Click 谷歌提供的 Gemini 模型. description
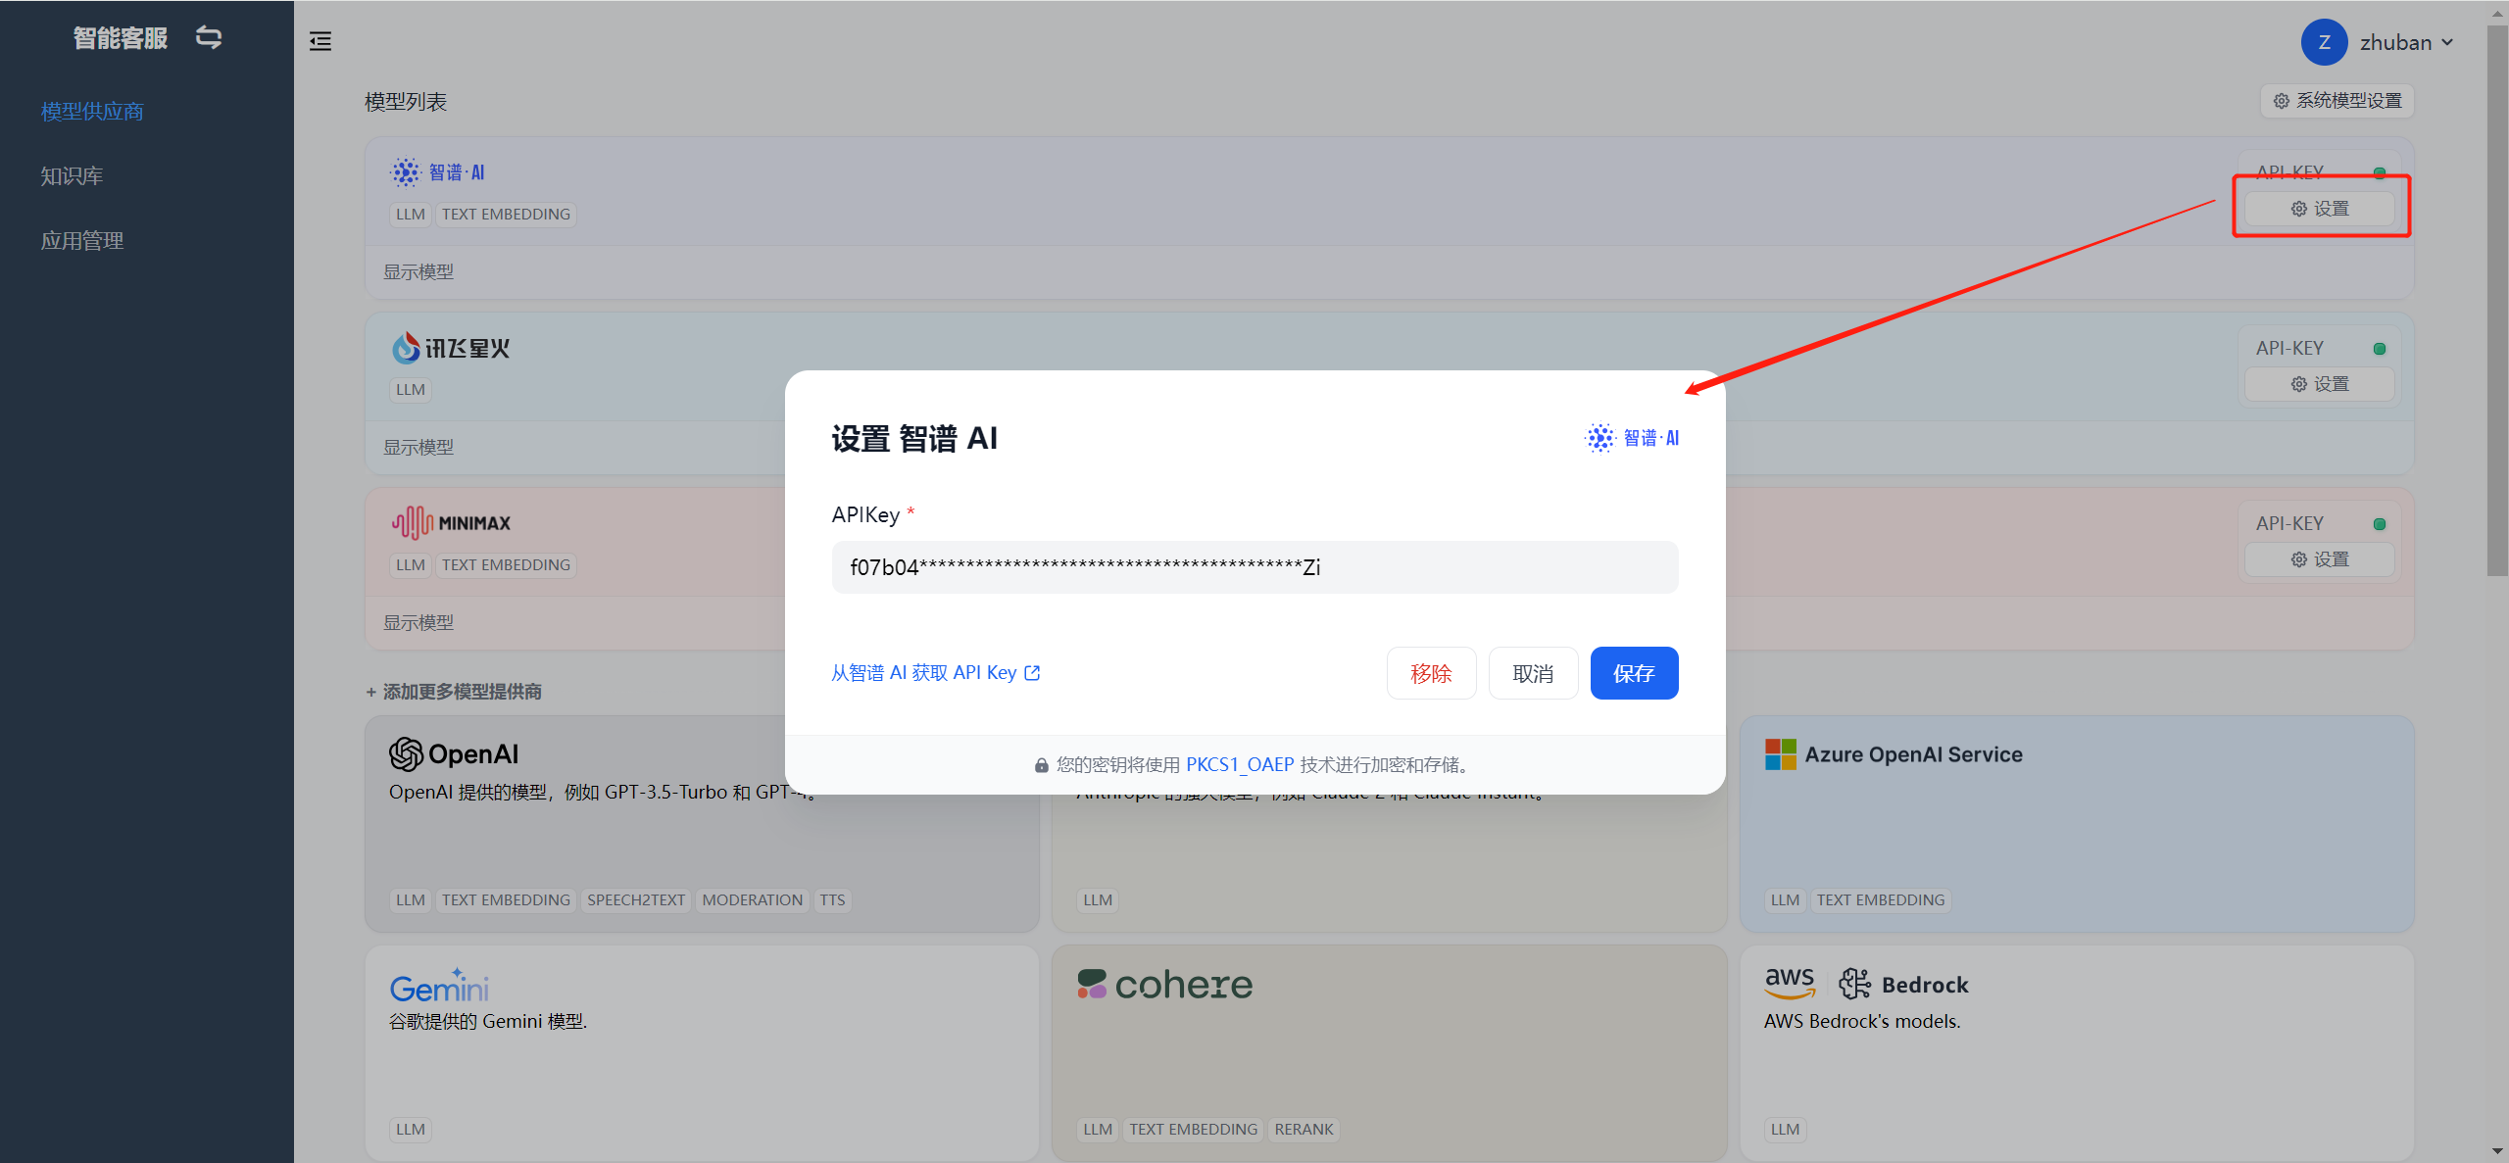 pyautogui.click(x=488, y=1021)
